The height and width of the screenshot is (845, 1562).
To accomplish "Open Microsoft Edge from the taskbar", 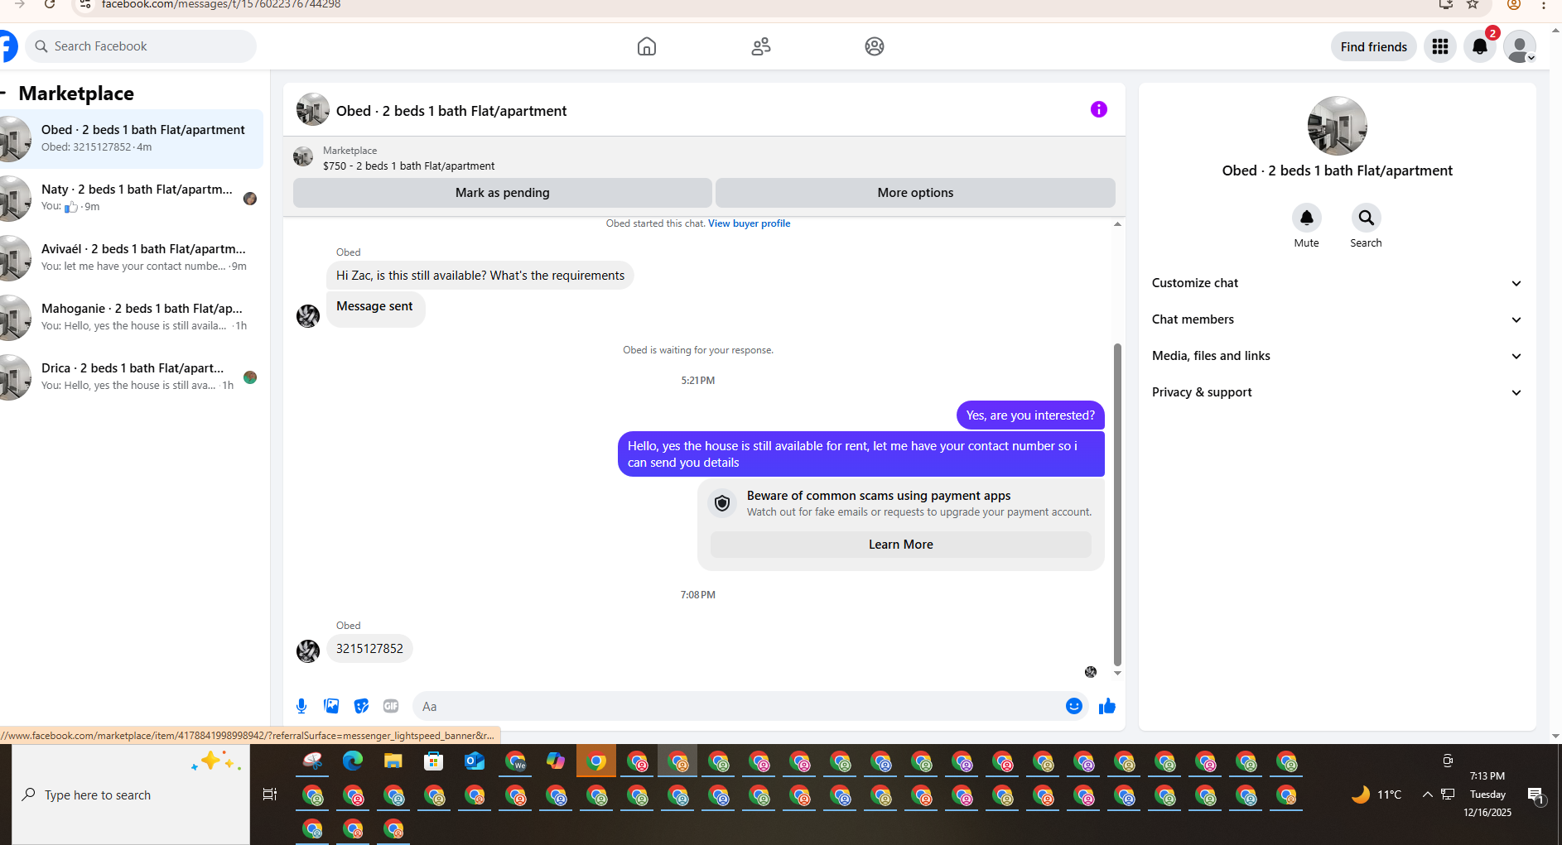I will pos(353,761).
